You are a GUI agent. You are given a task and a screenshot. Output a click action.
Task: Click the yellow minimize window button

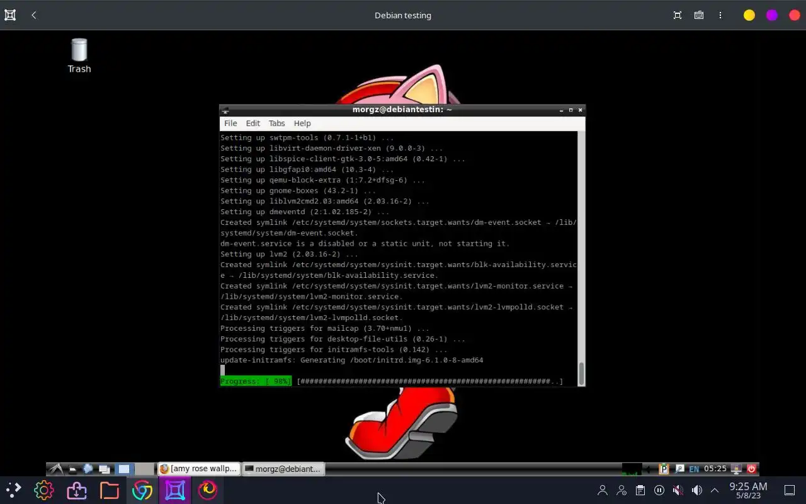coord(749,15)
